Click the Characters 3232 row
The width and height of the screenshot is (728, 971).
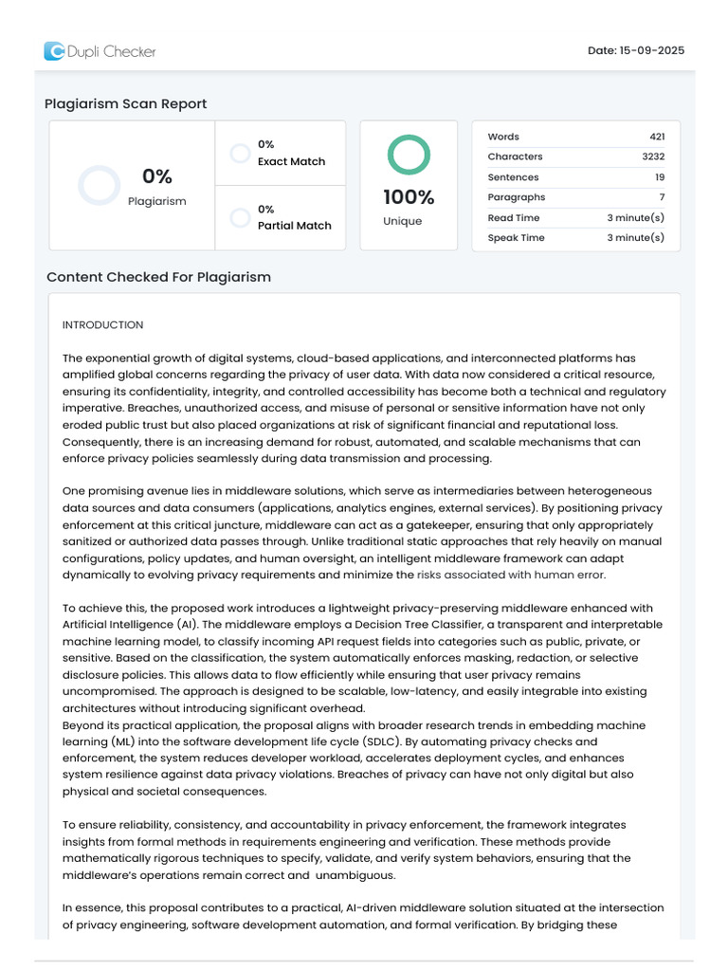coord(575,156)
